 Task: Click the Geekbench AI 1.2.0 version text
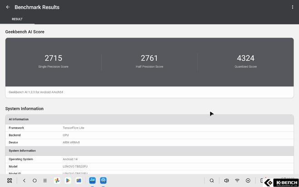pos(36,92)
